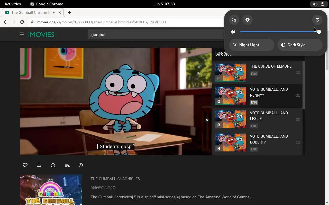
Task: Go back in Chrome
Action: click(x=6, y=22)
